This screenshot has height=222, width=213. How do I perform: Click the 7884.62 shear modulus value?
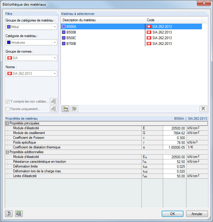(175, 133)
